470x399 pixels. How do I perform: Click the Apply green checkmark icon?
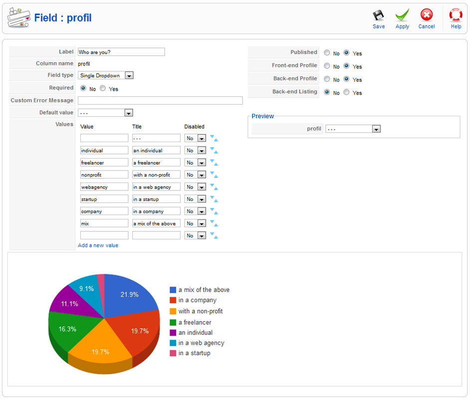402,15
